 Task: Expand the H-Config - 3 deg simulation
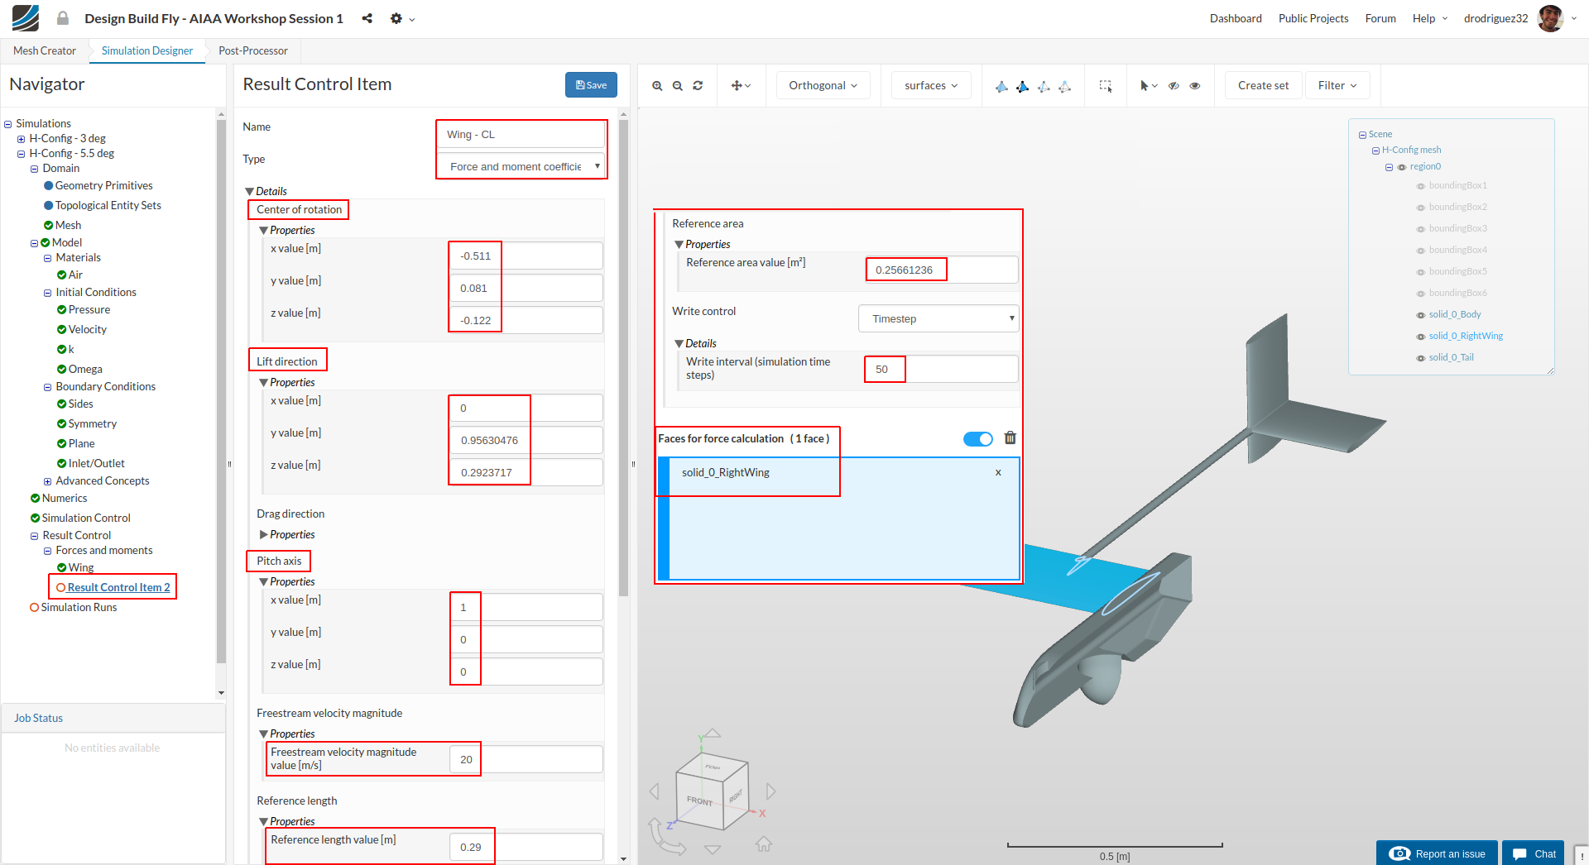[x=21, y=139]
